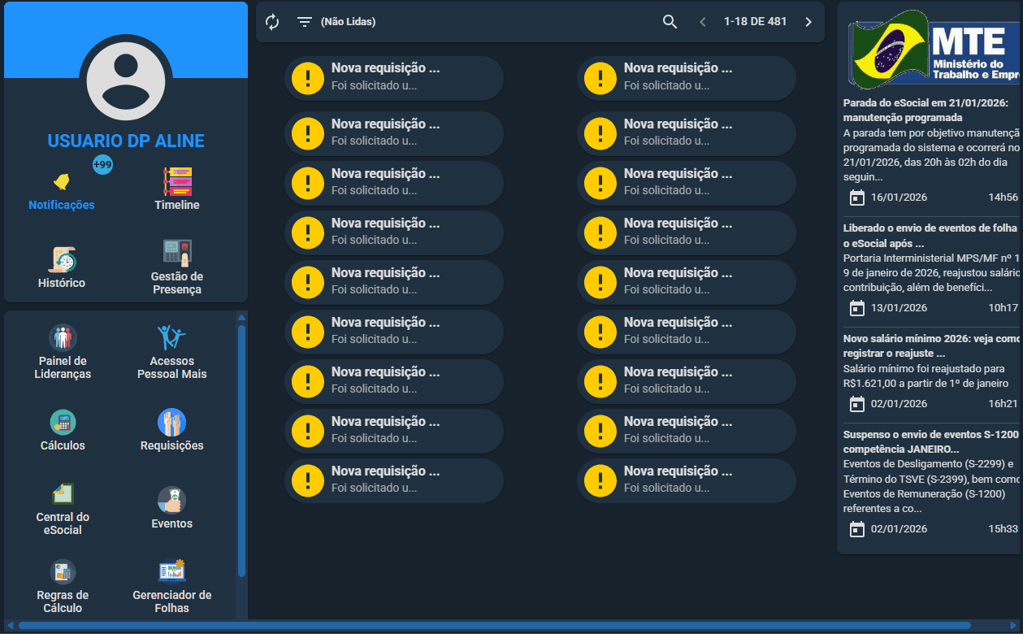
Task: Open the Eventos icon
Action: pos(172,500)
